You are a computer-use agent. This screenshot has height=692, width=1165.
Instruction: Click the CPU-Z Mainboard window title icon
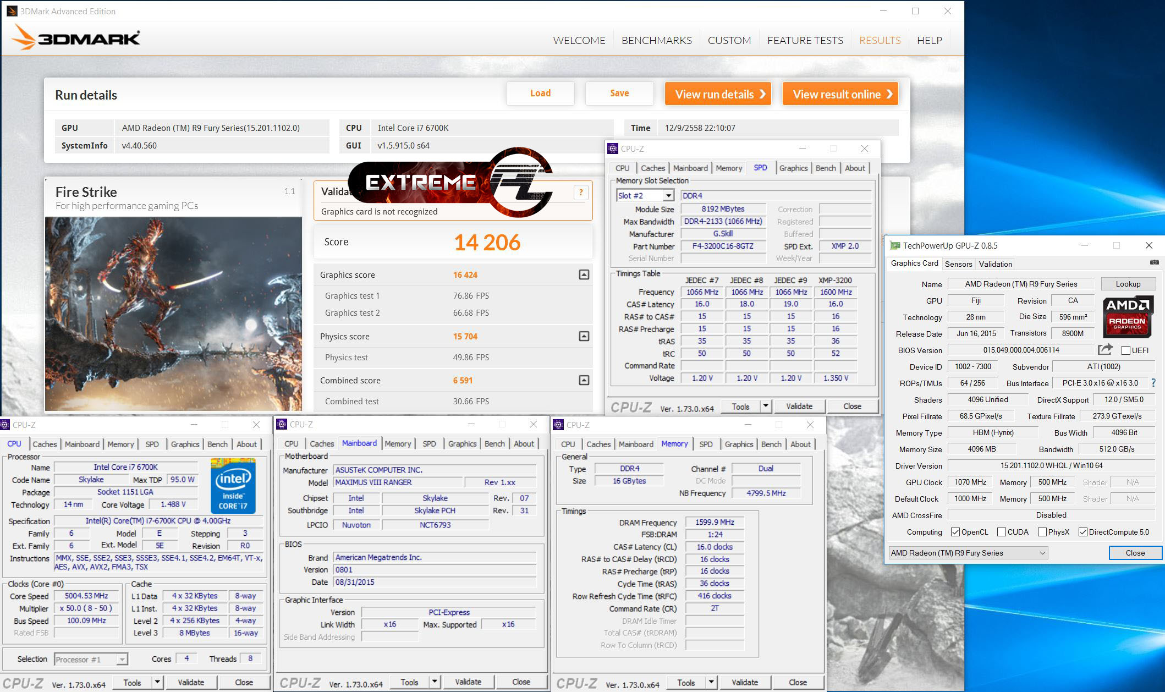tap(282, 424)
